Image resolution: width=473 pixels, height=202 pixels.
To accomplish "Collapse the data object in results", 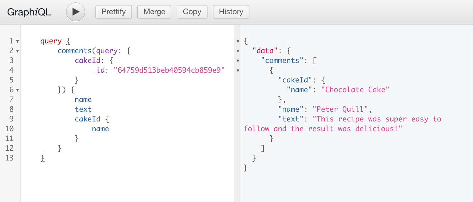I will (238, 51).
